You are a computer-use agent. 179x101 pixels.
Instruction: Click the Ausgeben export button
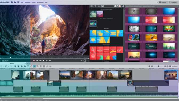(173, 2)
